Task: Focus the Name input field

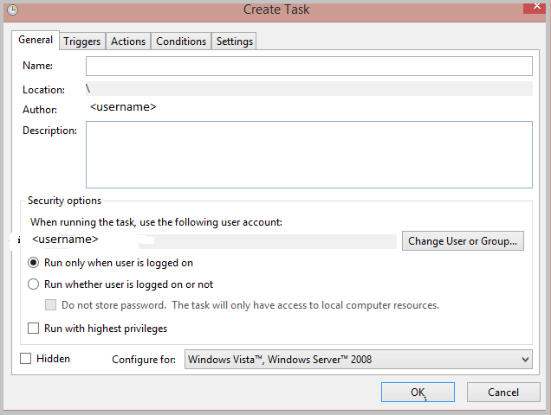Action: tap(309, 66)
